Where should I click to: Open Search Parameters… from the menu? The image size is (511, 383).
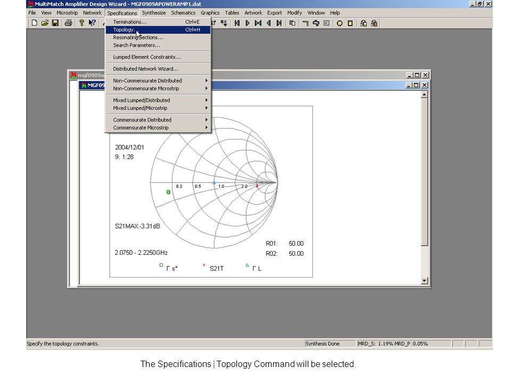158,45
